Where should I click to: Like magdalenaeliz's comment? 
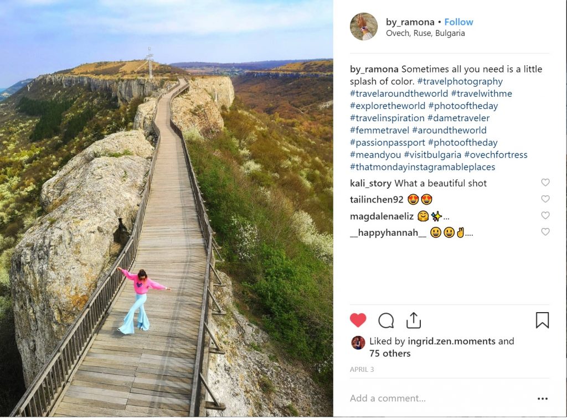[545, 216]
